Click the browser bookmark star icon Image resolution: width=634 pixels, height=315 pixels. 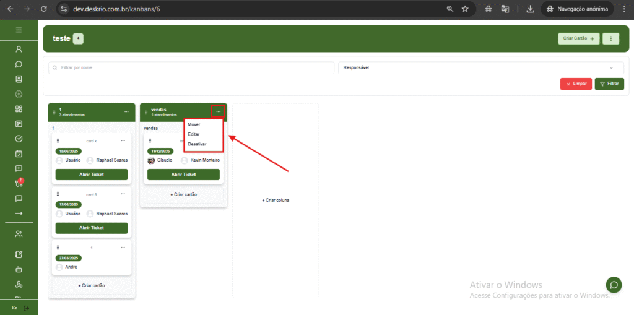coord(465,9)
